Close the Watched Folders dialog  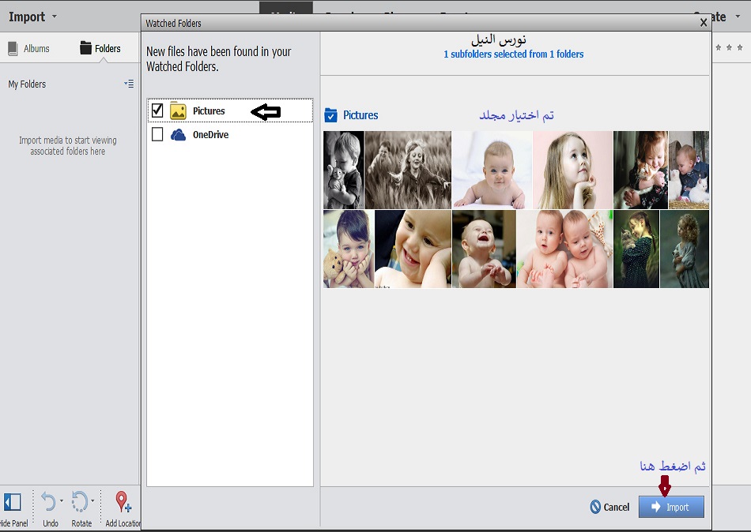(704, 23)
